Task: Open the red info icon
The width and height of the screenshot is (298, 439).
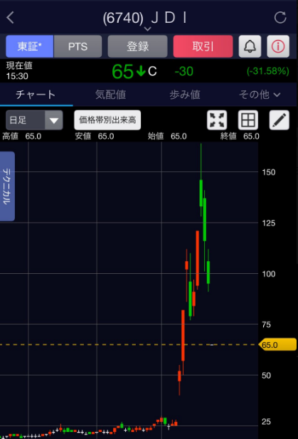Action: (x=278, y=46)
